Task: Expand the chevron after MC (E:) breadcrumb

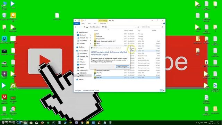Action: 108,27
